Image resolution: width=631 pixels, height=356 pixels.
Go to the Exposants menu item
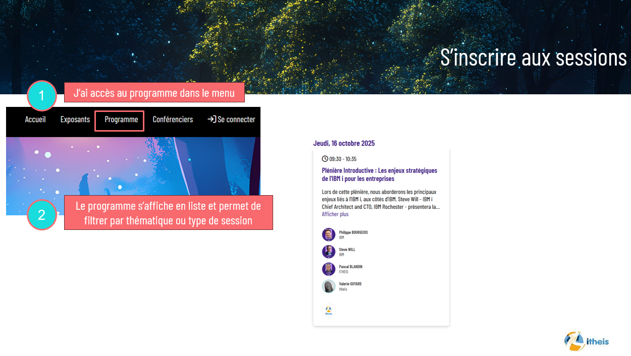click(75, 120)
